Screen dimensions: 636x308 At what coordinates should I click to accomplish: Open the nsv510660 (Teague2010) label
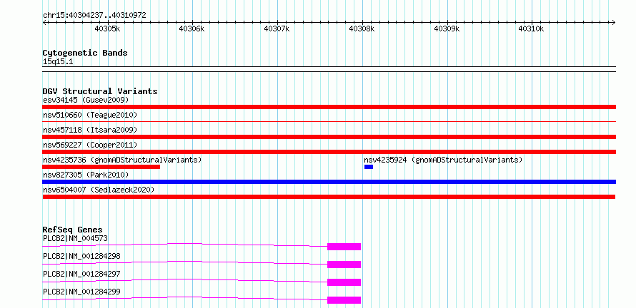pyautogui.click(x=90, y=115)
